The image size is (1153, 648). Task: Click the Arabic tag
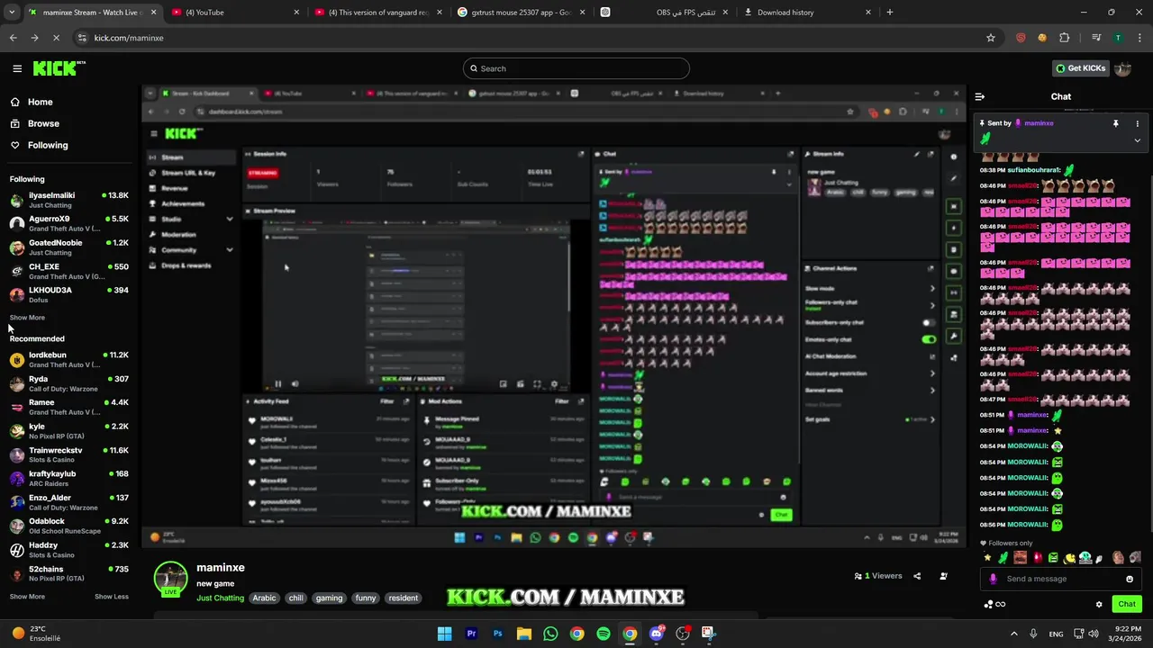tap(264, 598)
